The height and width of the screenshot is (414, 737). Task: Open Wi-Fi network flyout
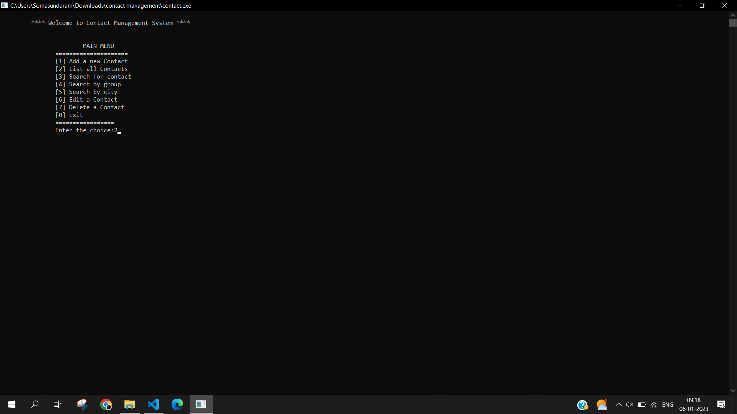click(654, 404)
